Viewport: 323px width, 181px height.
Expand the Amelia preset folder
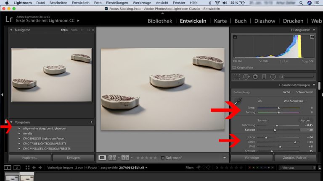[19, 133]
